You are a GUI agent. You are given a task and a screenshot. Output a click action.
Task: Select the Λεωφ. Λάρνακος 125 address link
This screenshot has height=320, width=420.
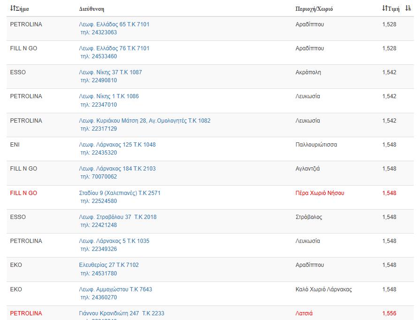coord(117,145)
